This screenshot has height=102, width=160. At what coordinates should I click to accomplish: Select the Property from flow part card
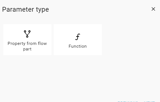tap(27, 40)
